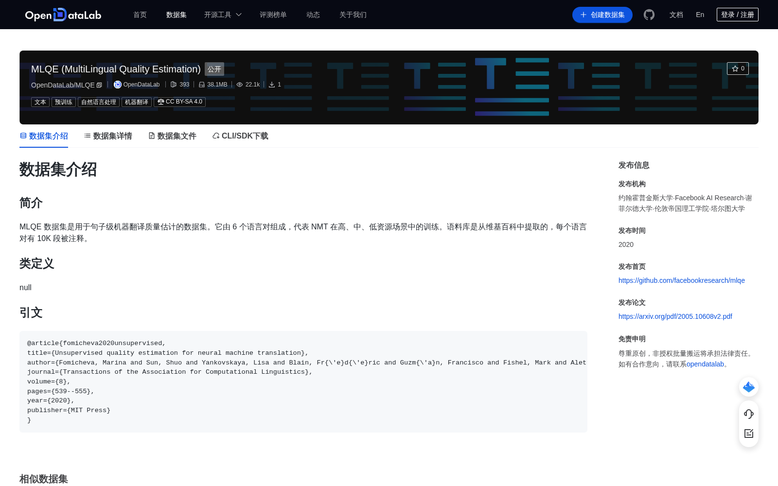Switch to CLI/SDK下载 tab

pyautogui.click(x=240, y=136)
